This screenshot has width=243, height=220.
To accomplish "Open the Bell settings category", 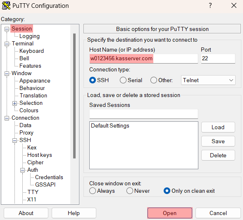I will 24,58.
